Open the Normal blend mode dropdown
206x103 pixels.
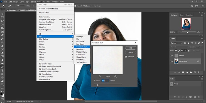click(179, 47)
